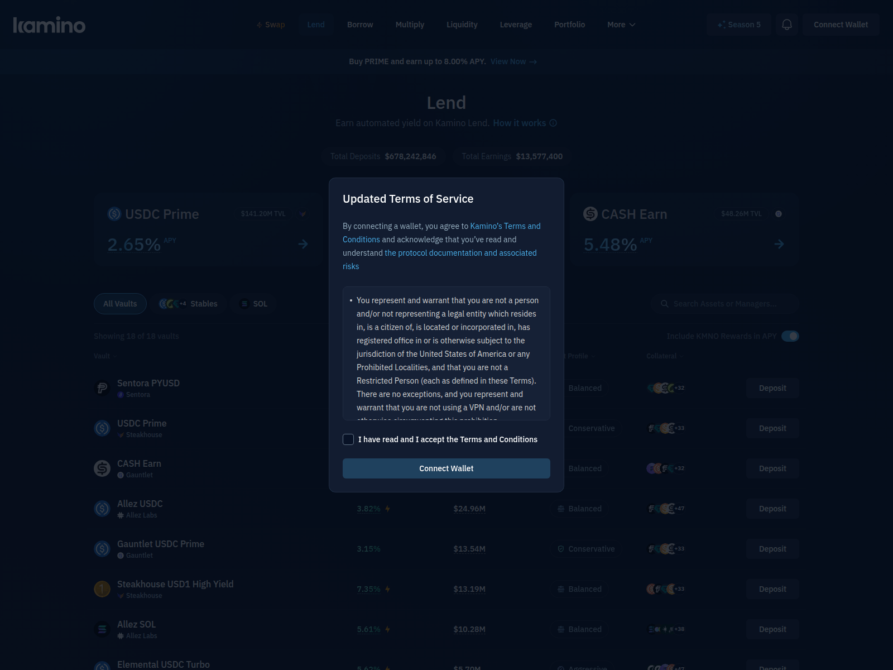Select the SOL filter
Screen dimensions: 893x670
(254, 304)
